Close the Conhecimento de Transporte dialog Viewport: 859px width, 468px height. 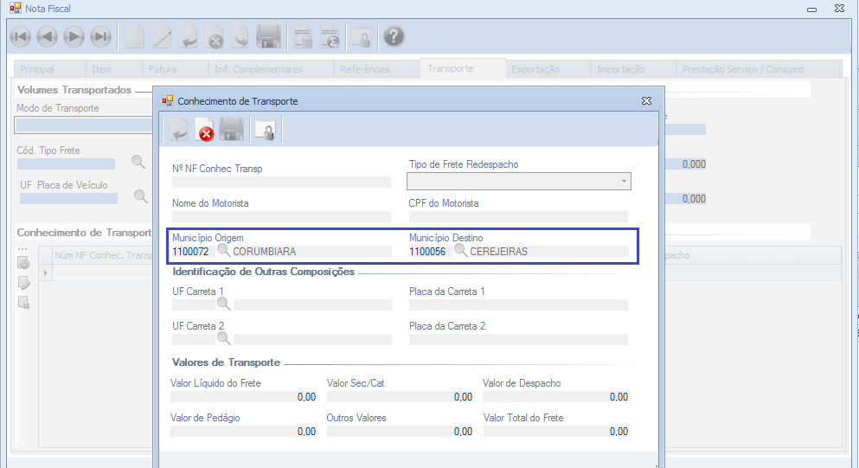tap(646, 101)
